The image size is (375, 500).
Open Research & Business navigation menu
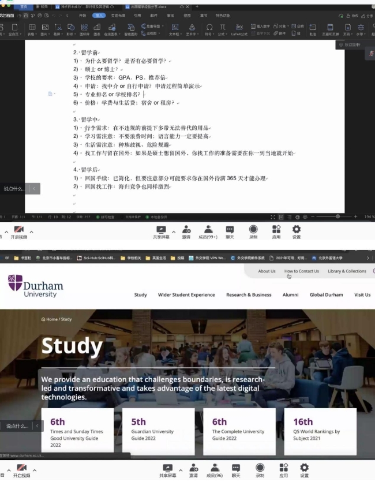click(249, 294)
